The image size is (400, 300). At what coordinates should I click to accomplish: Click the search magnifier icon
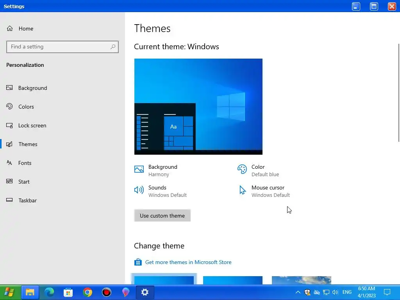click(113, 47)
